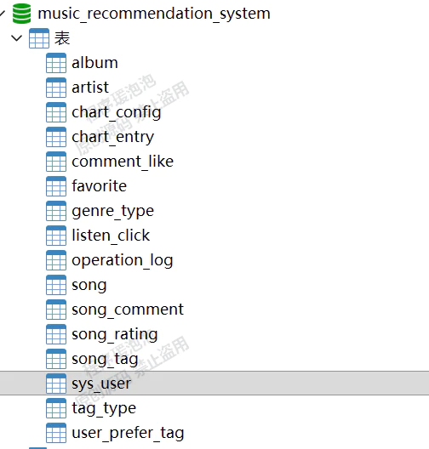This screenshot has width=429, height=449.
Task: Click the comment_like table icon
Action: coord(56,162)
